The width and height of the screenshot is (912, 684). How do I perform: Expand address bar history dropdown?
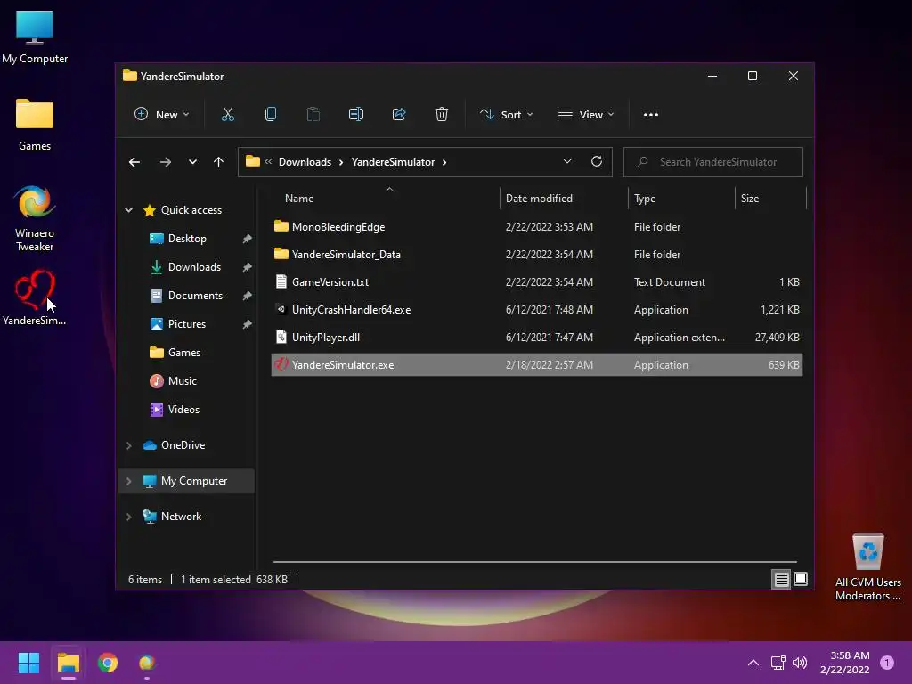(567, 162)
